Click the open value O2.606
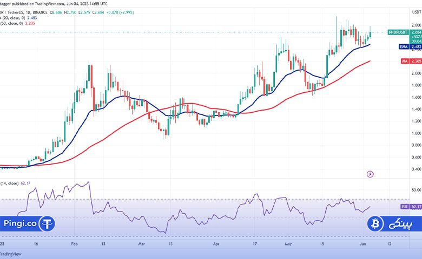Image resolution: width=422 pixels, height=259 pixels. click(x=56, y=12)
